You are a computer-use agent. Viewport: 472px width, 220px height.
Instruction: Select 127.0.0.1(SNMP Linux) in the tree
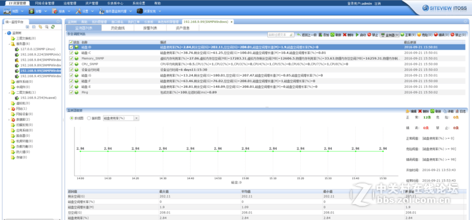(x=38, y=49)
